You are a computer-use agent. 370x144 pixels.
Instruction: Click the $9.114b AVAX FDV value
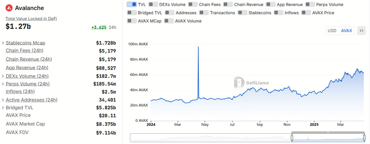pos(106,133)
